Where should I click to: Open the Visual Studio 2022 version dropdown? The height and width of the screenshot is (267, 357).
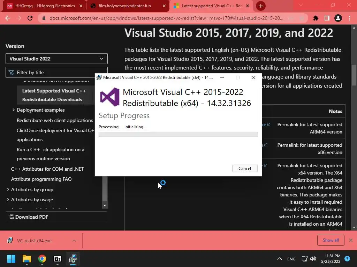(56, 59)
